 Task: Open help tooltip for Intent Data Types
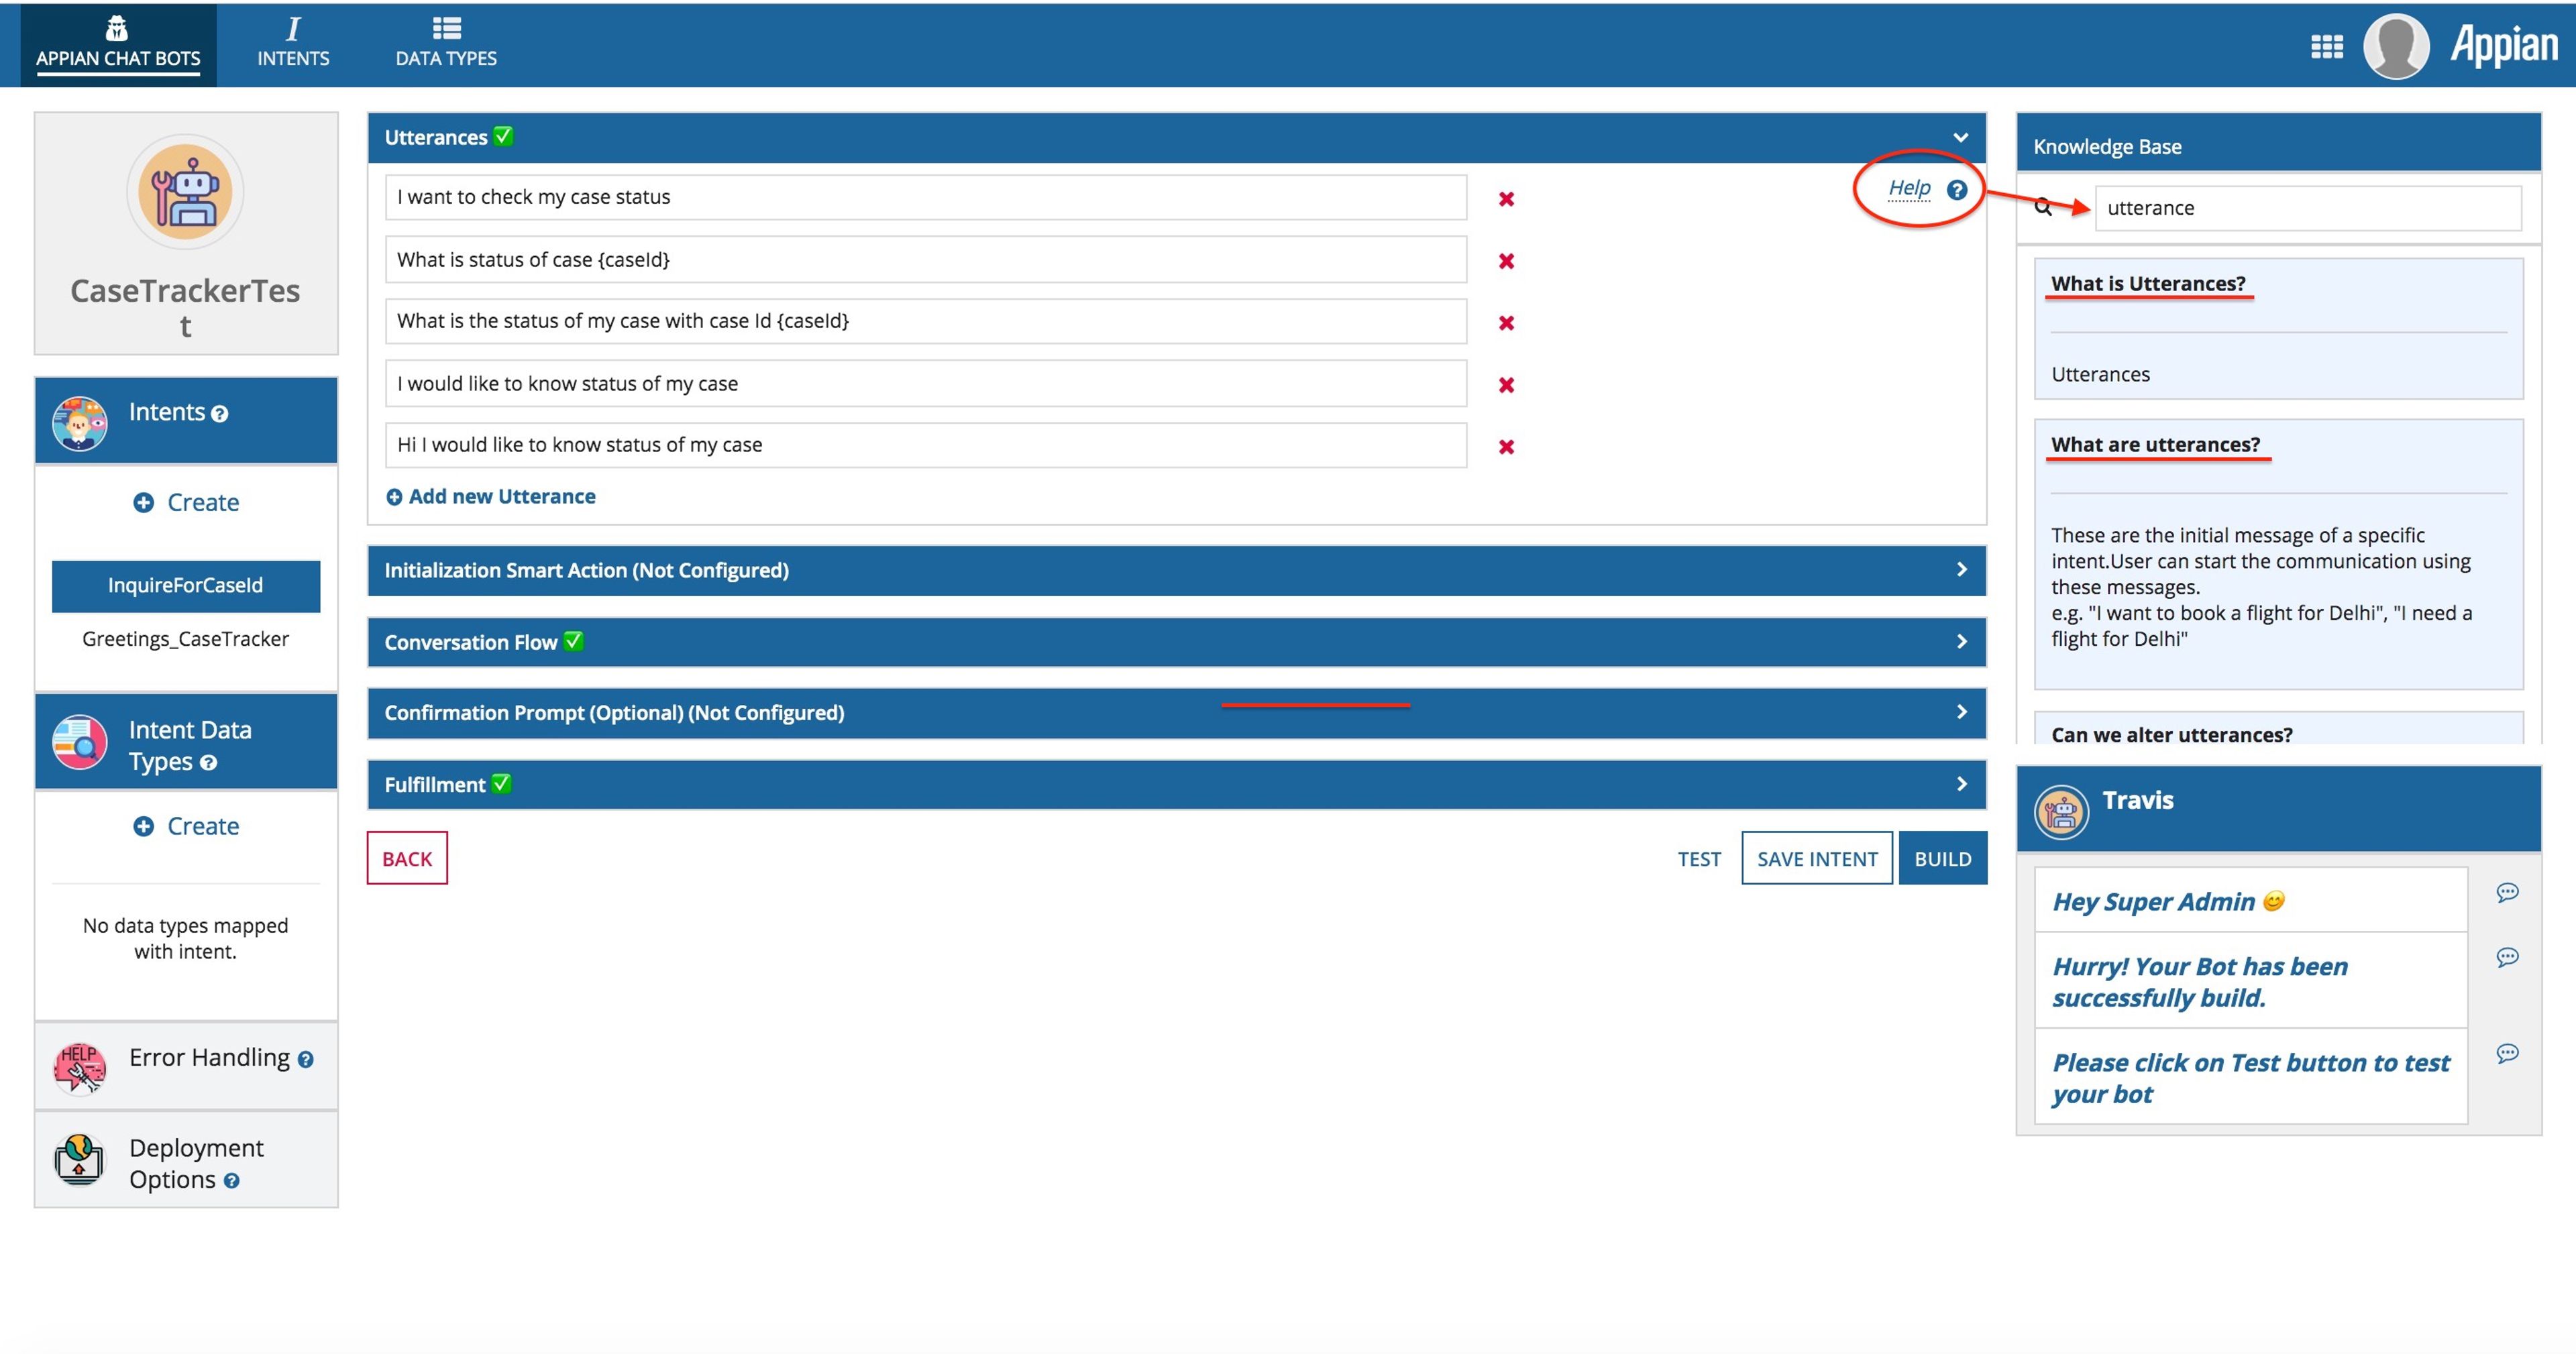point(208,763)
